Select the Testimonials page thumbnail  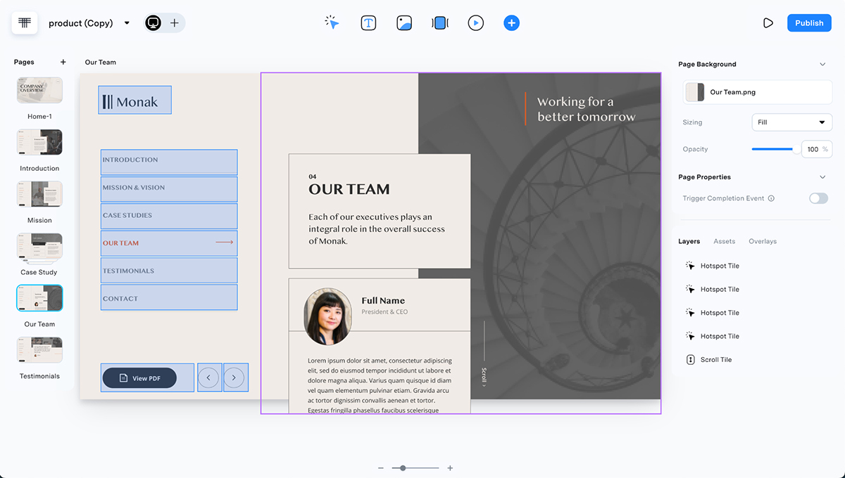point(39,349)
